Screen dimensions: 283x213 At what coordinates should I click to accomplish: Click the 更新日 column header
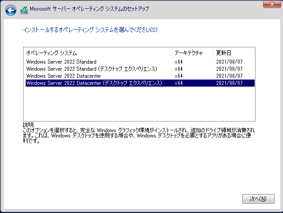pyautogui.click(x=234, y=53)
